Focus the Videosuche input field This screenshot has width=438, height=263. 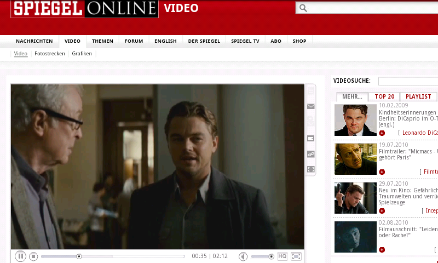click(408, 81)
